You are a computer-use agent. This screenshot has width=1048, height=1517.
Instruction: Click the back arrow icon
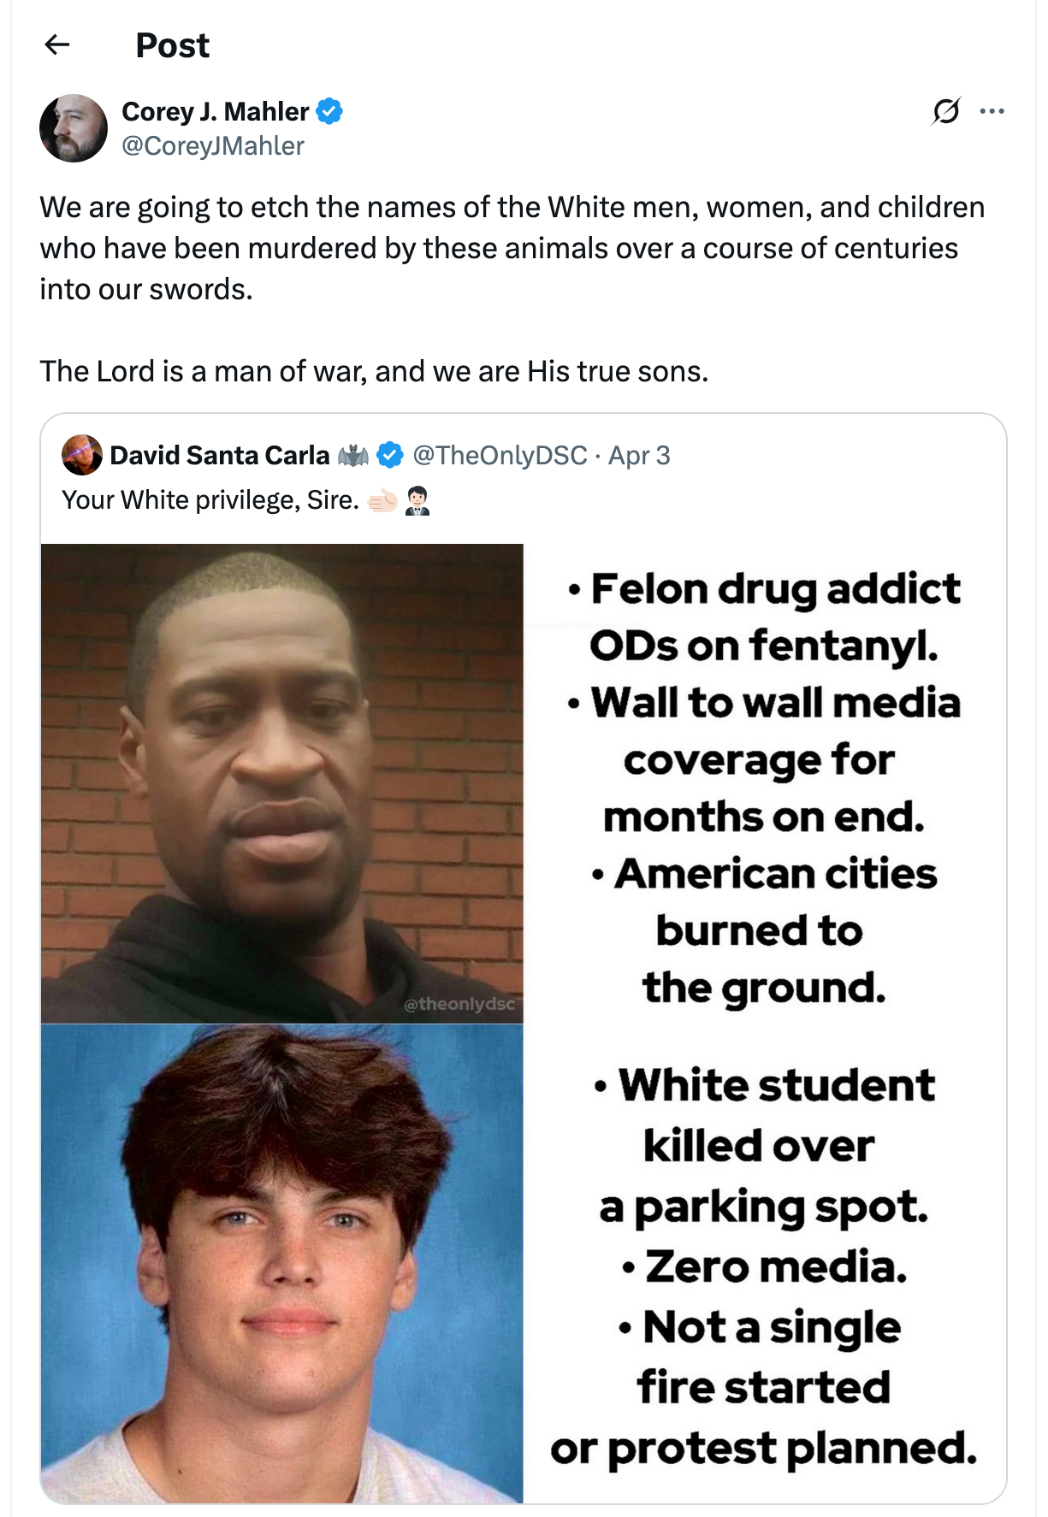tap(56, 44)
